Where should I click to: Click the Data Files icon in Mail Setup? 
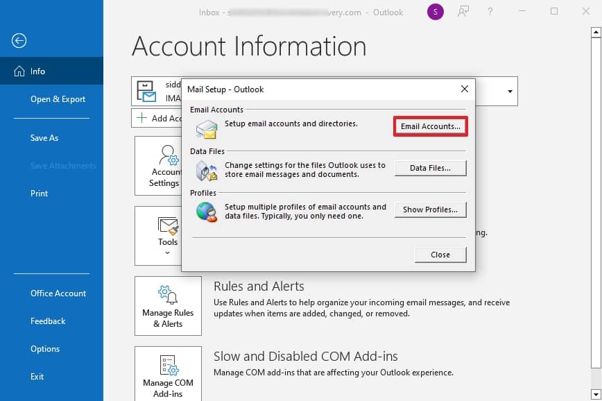click(207, 171)
